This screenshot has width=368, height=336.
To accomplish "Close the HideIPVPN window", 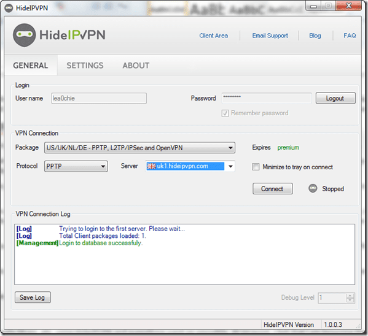I will tap(349, 6).
